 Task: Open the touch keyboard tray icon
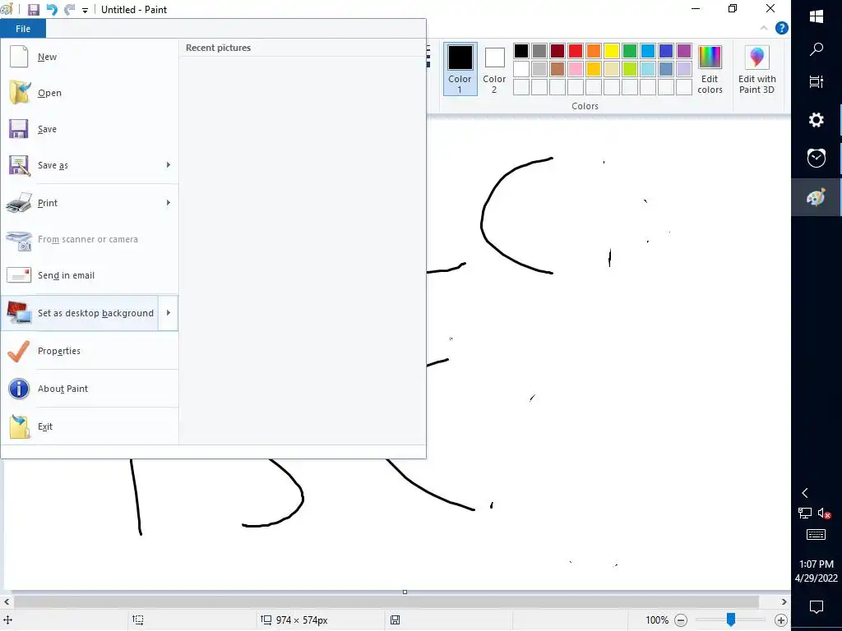coord(817,534)
